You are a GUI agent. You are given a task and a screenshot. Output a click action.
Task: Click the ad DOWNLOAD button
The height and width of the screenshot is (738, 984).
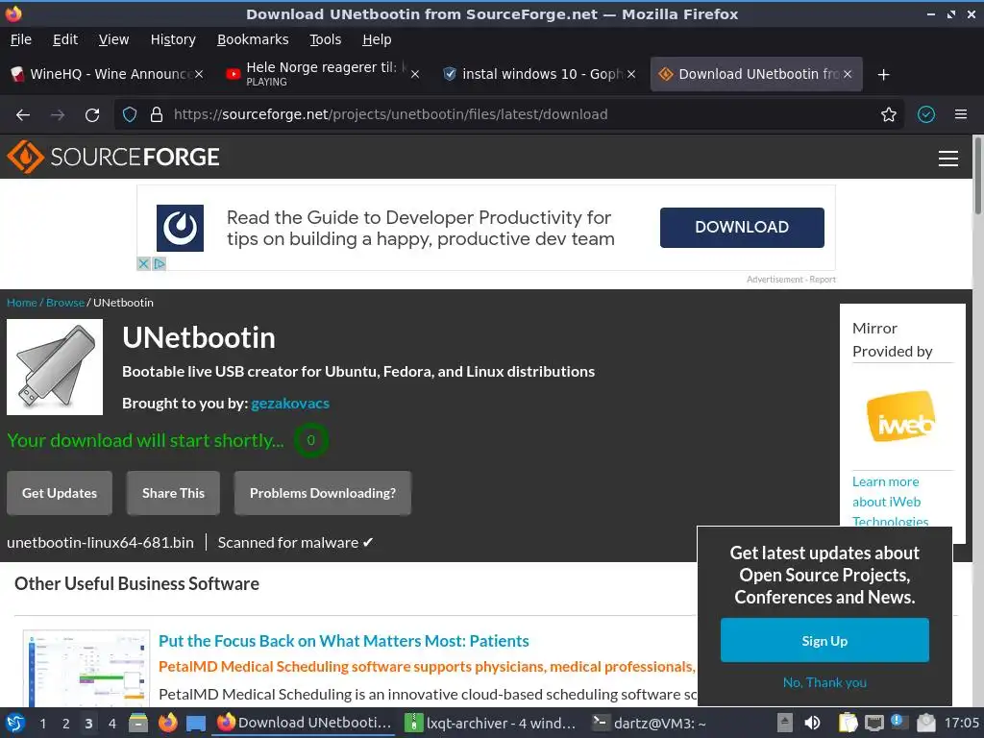pyautogui.click(x=742, y=227)
